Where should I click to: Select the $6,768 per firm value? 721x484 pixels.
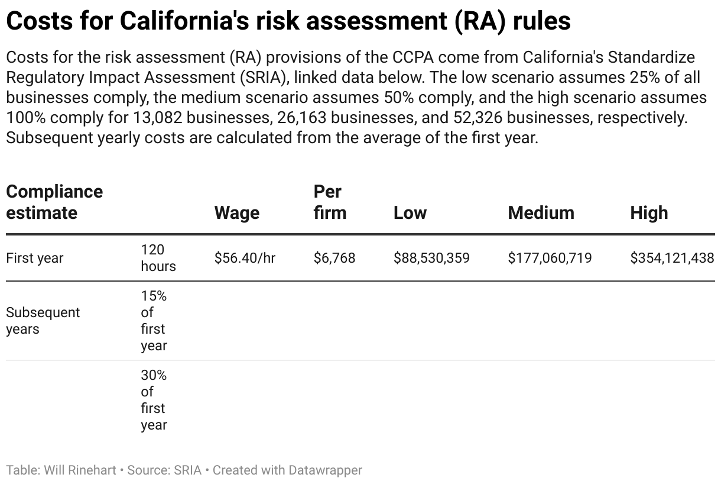point(334,258)
